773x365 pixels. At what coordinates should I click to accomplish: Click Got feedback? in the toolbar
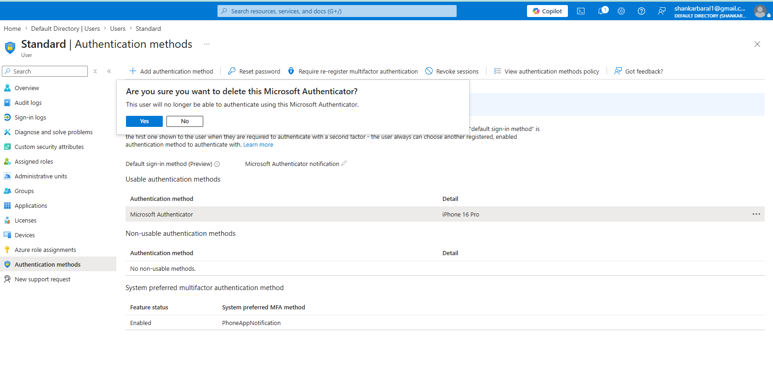[639, 71]
